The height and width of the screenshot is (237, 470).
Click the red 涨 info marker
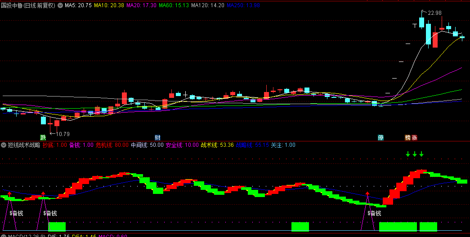(x=414, y=138)
